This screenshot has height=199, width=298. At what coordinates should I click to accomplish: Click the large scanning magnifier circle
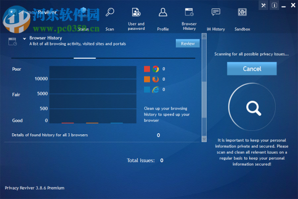coord(252,107)
